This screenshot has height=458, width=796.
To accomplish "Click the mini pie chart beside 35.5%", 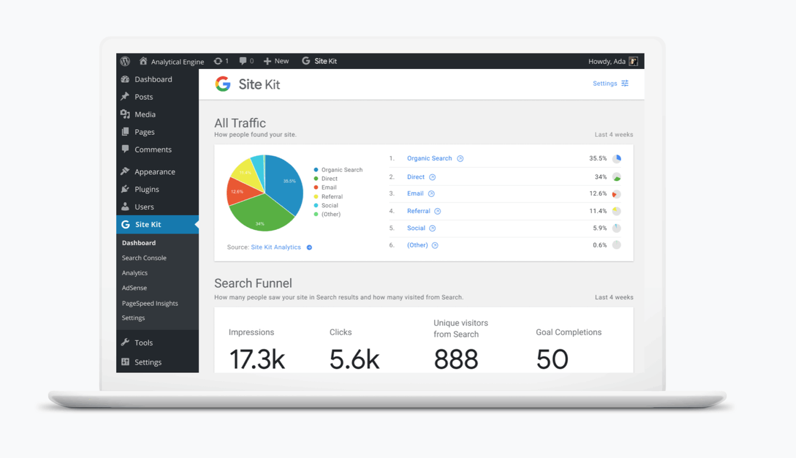I will [x=616, y=159].
